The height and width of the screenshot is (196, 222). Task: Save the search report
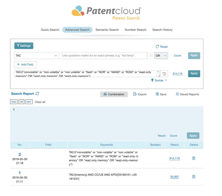tap(161, 94)
